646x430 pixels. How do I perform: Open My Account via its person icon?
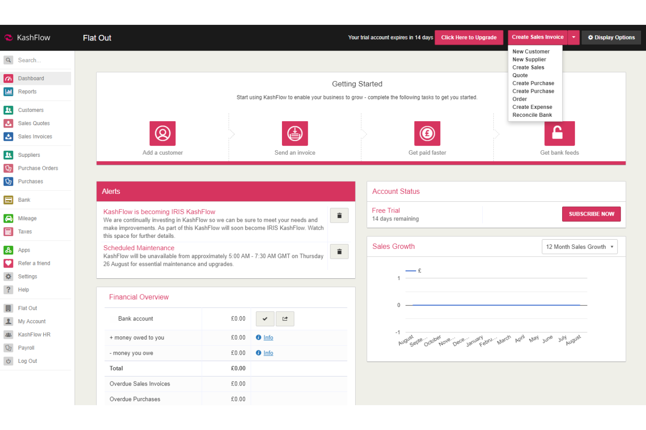8,322
